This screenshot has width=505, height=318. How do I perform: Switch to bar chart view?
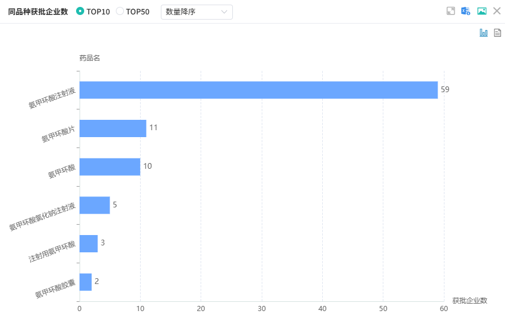pyautogui.click(x=484, y=33)
